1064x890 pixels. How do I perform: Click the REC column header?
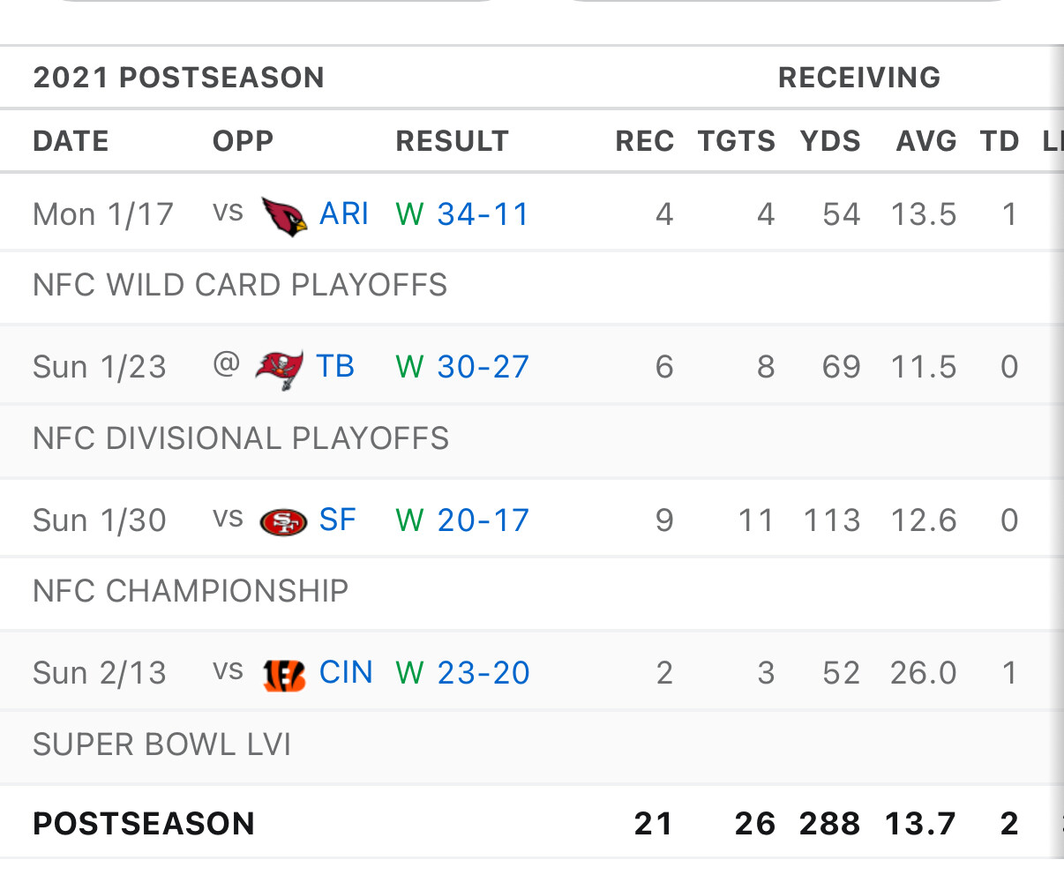coord(644,141)
